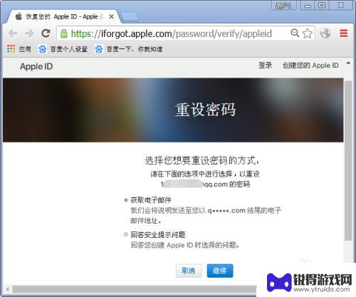The width and height of the screenshot is (356, 297).
Task: Click the horizontal scrollbar track
Action: 134,289
